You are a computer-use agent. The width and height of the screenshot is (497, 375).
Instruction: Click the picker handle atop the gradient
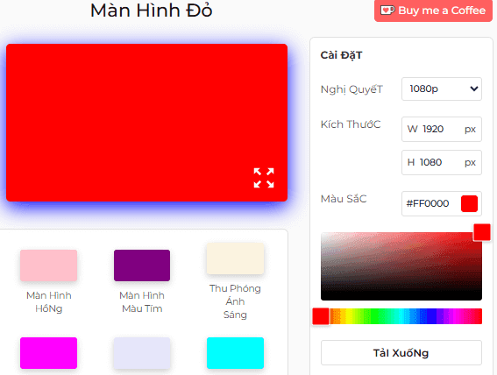[482, 232]
